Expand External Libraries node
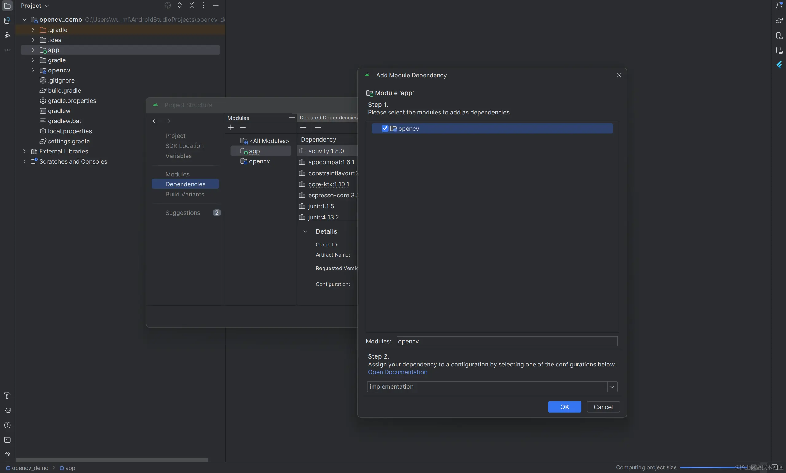 24,151
